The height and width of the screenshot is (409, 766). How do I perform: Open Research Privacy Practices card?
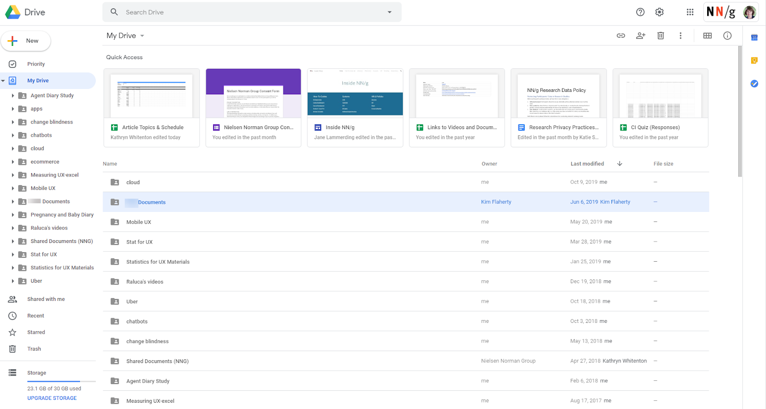(559, 108)
